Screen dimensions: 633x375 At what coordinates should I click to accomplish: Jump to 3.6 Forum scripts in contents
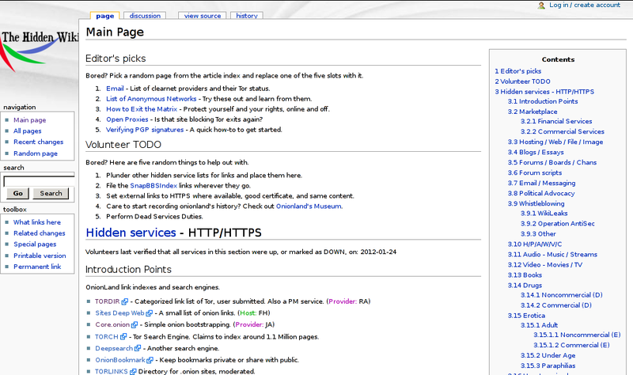535,172
